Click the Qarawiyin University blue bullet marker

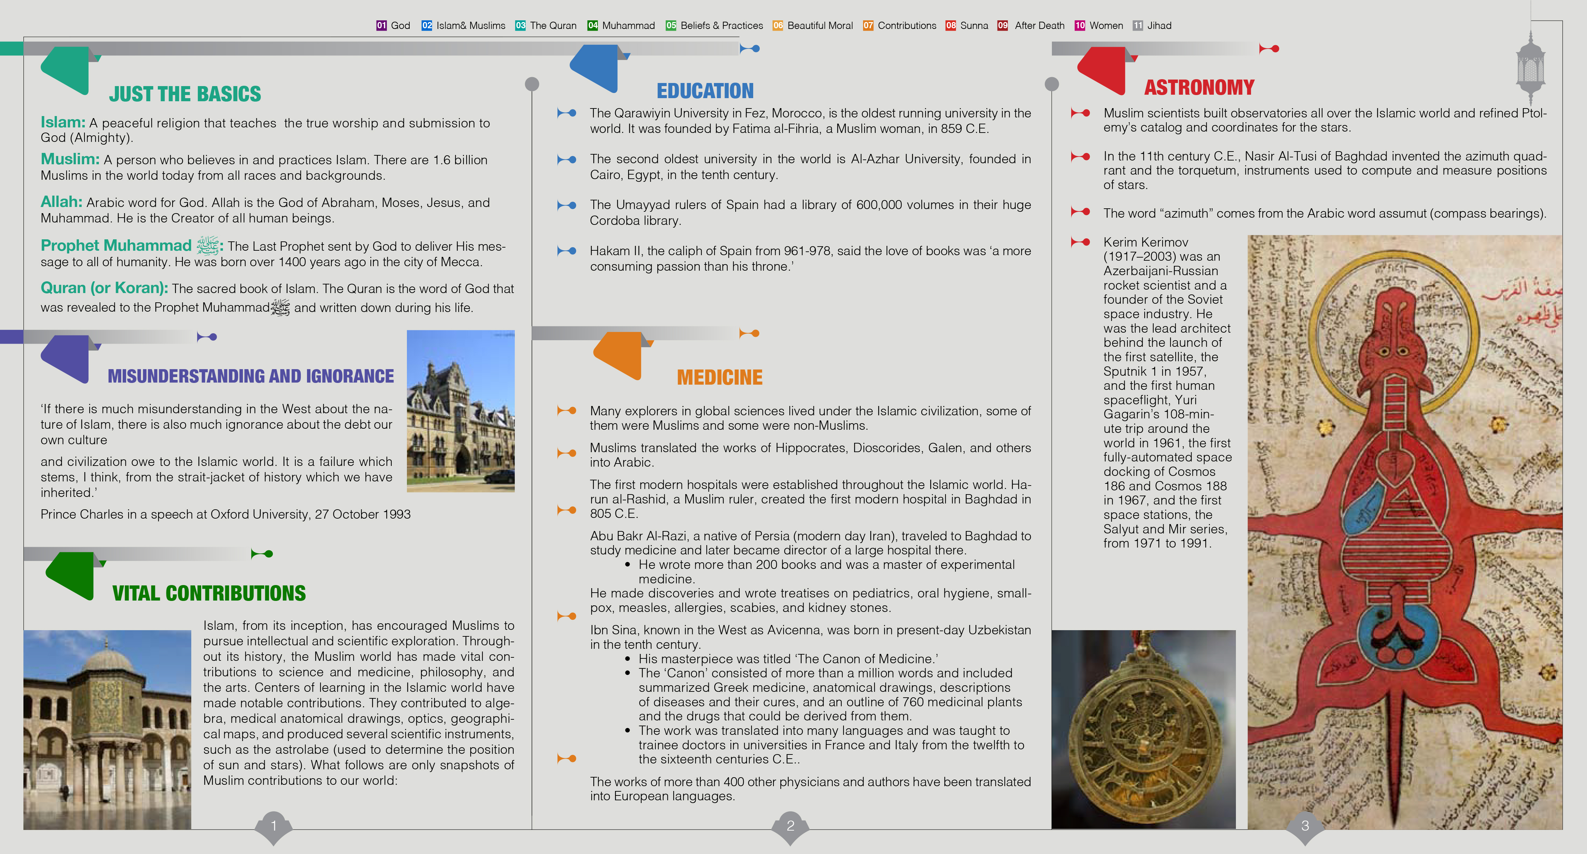(567, 113)
